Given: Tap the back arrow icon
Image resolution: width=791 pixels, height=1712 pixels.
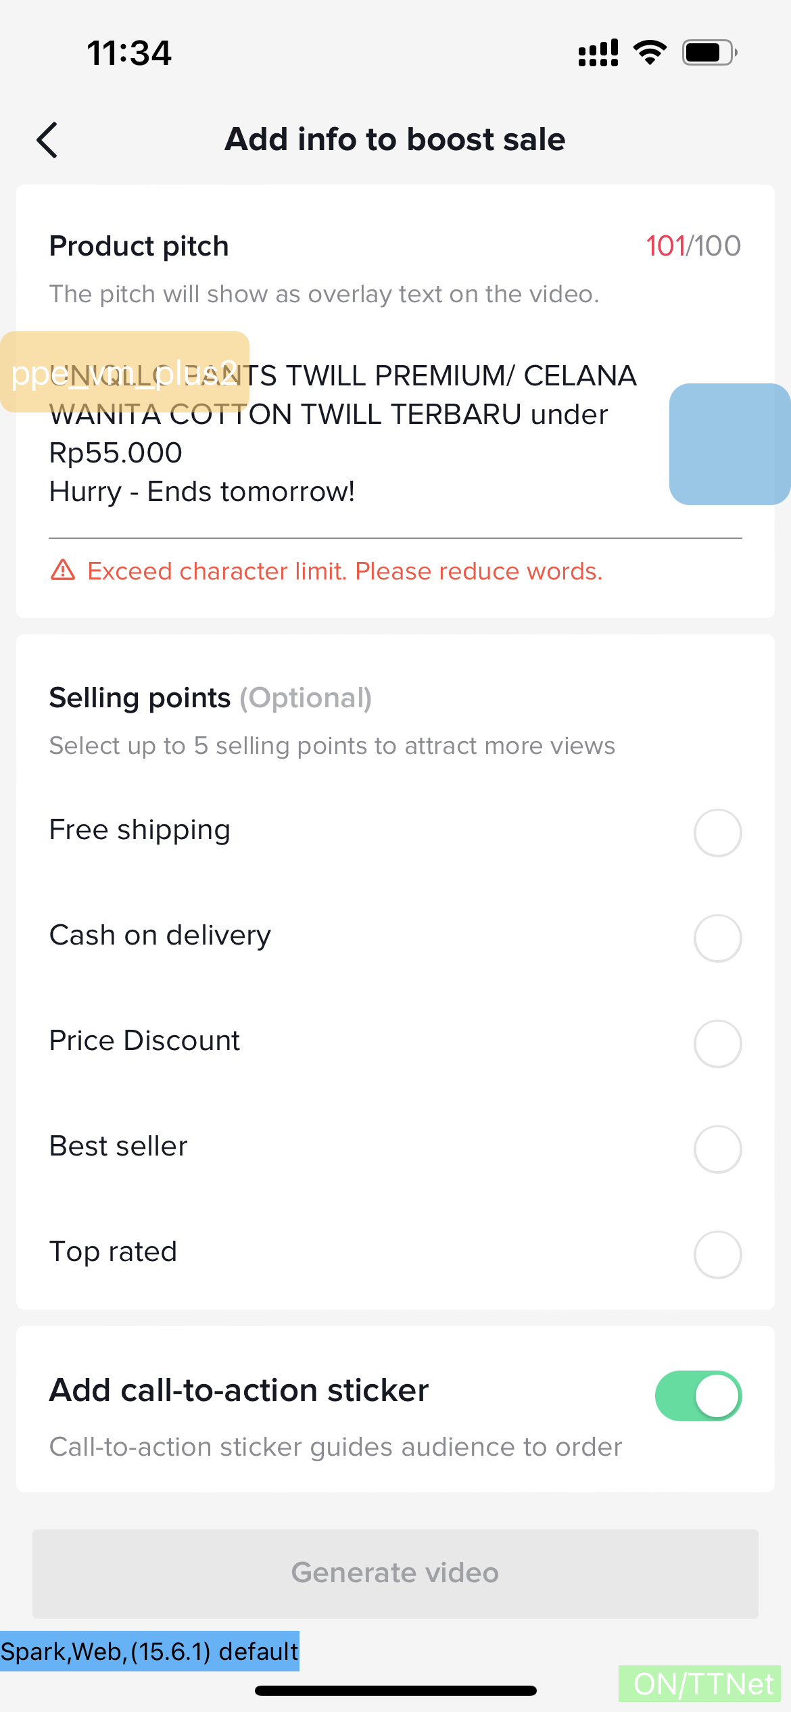Looking at the screenshot, I should 47,140.
